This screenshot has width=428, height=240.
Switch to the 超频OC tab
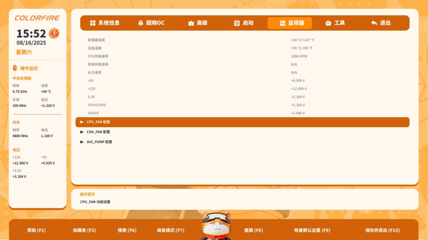pos(151,23)
